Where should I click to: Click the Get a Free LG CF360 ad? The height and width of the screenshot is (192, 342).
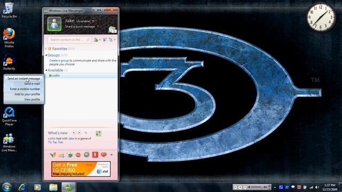pos(81,169)
